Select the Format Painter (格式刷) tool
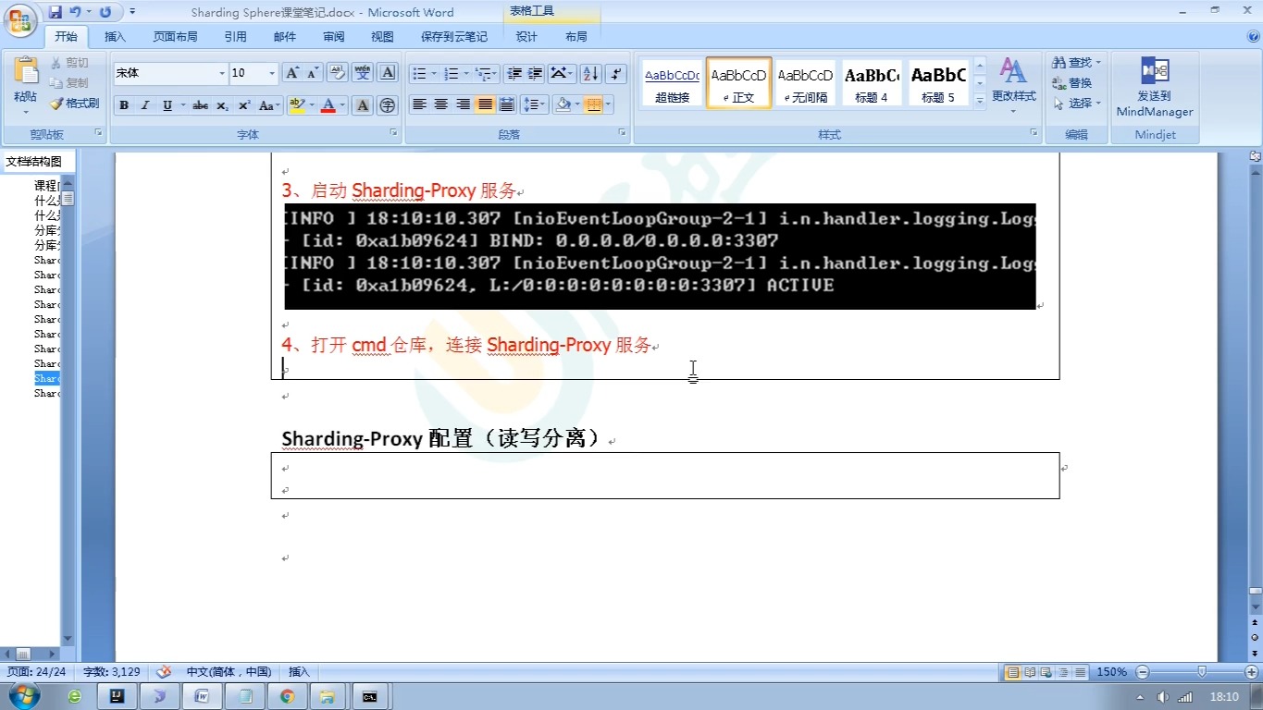Viewport: 1263px width, 710px height. tap(74, 104)
